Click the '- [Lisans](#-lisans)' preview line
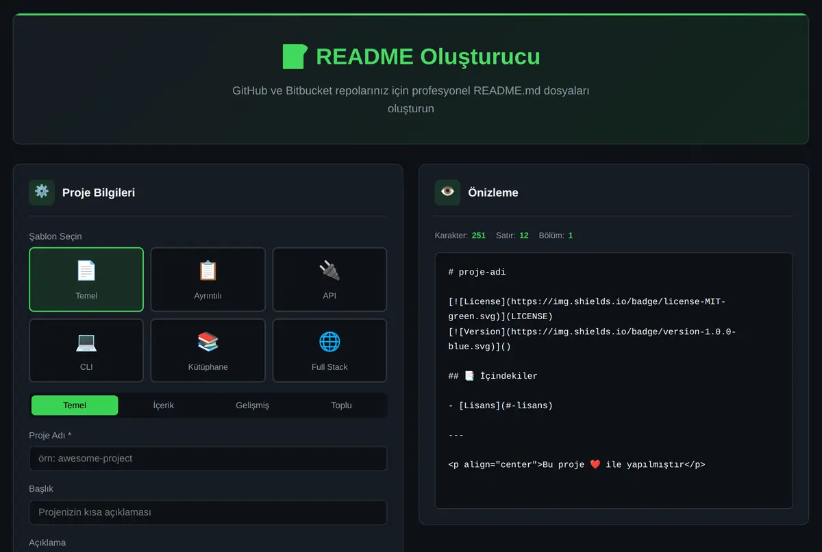Viewport: 822px width, 552px height. click(500, 405)
